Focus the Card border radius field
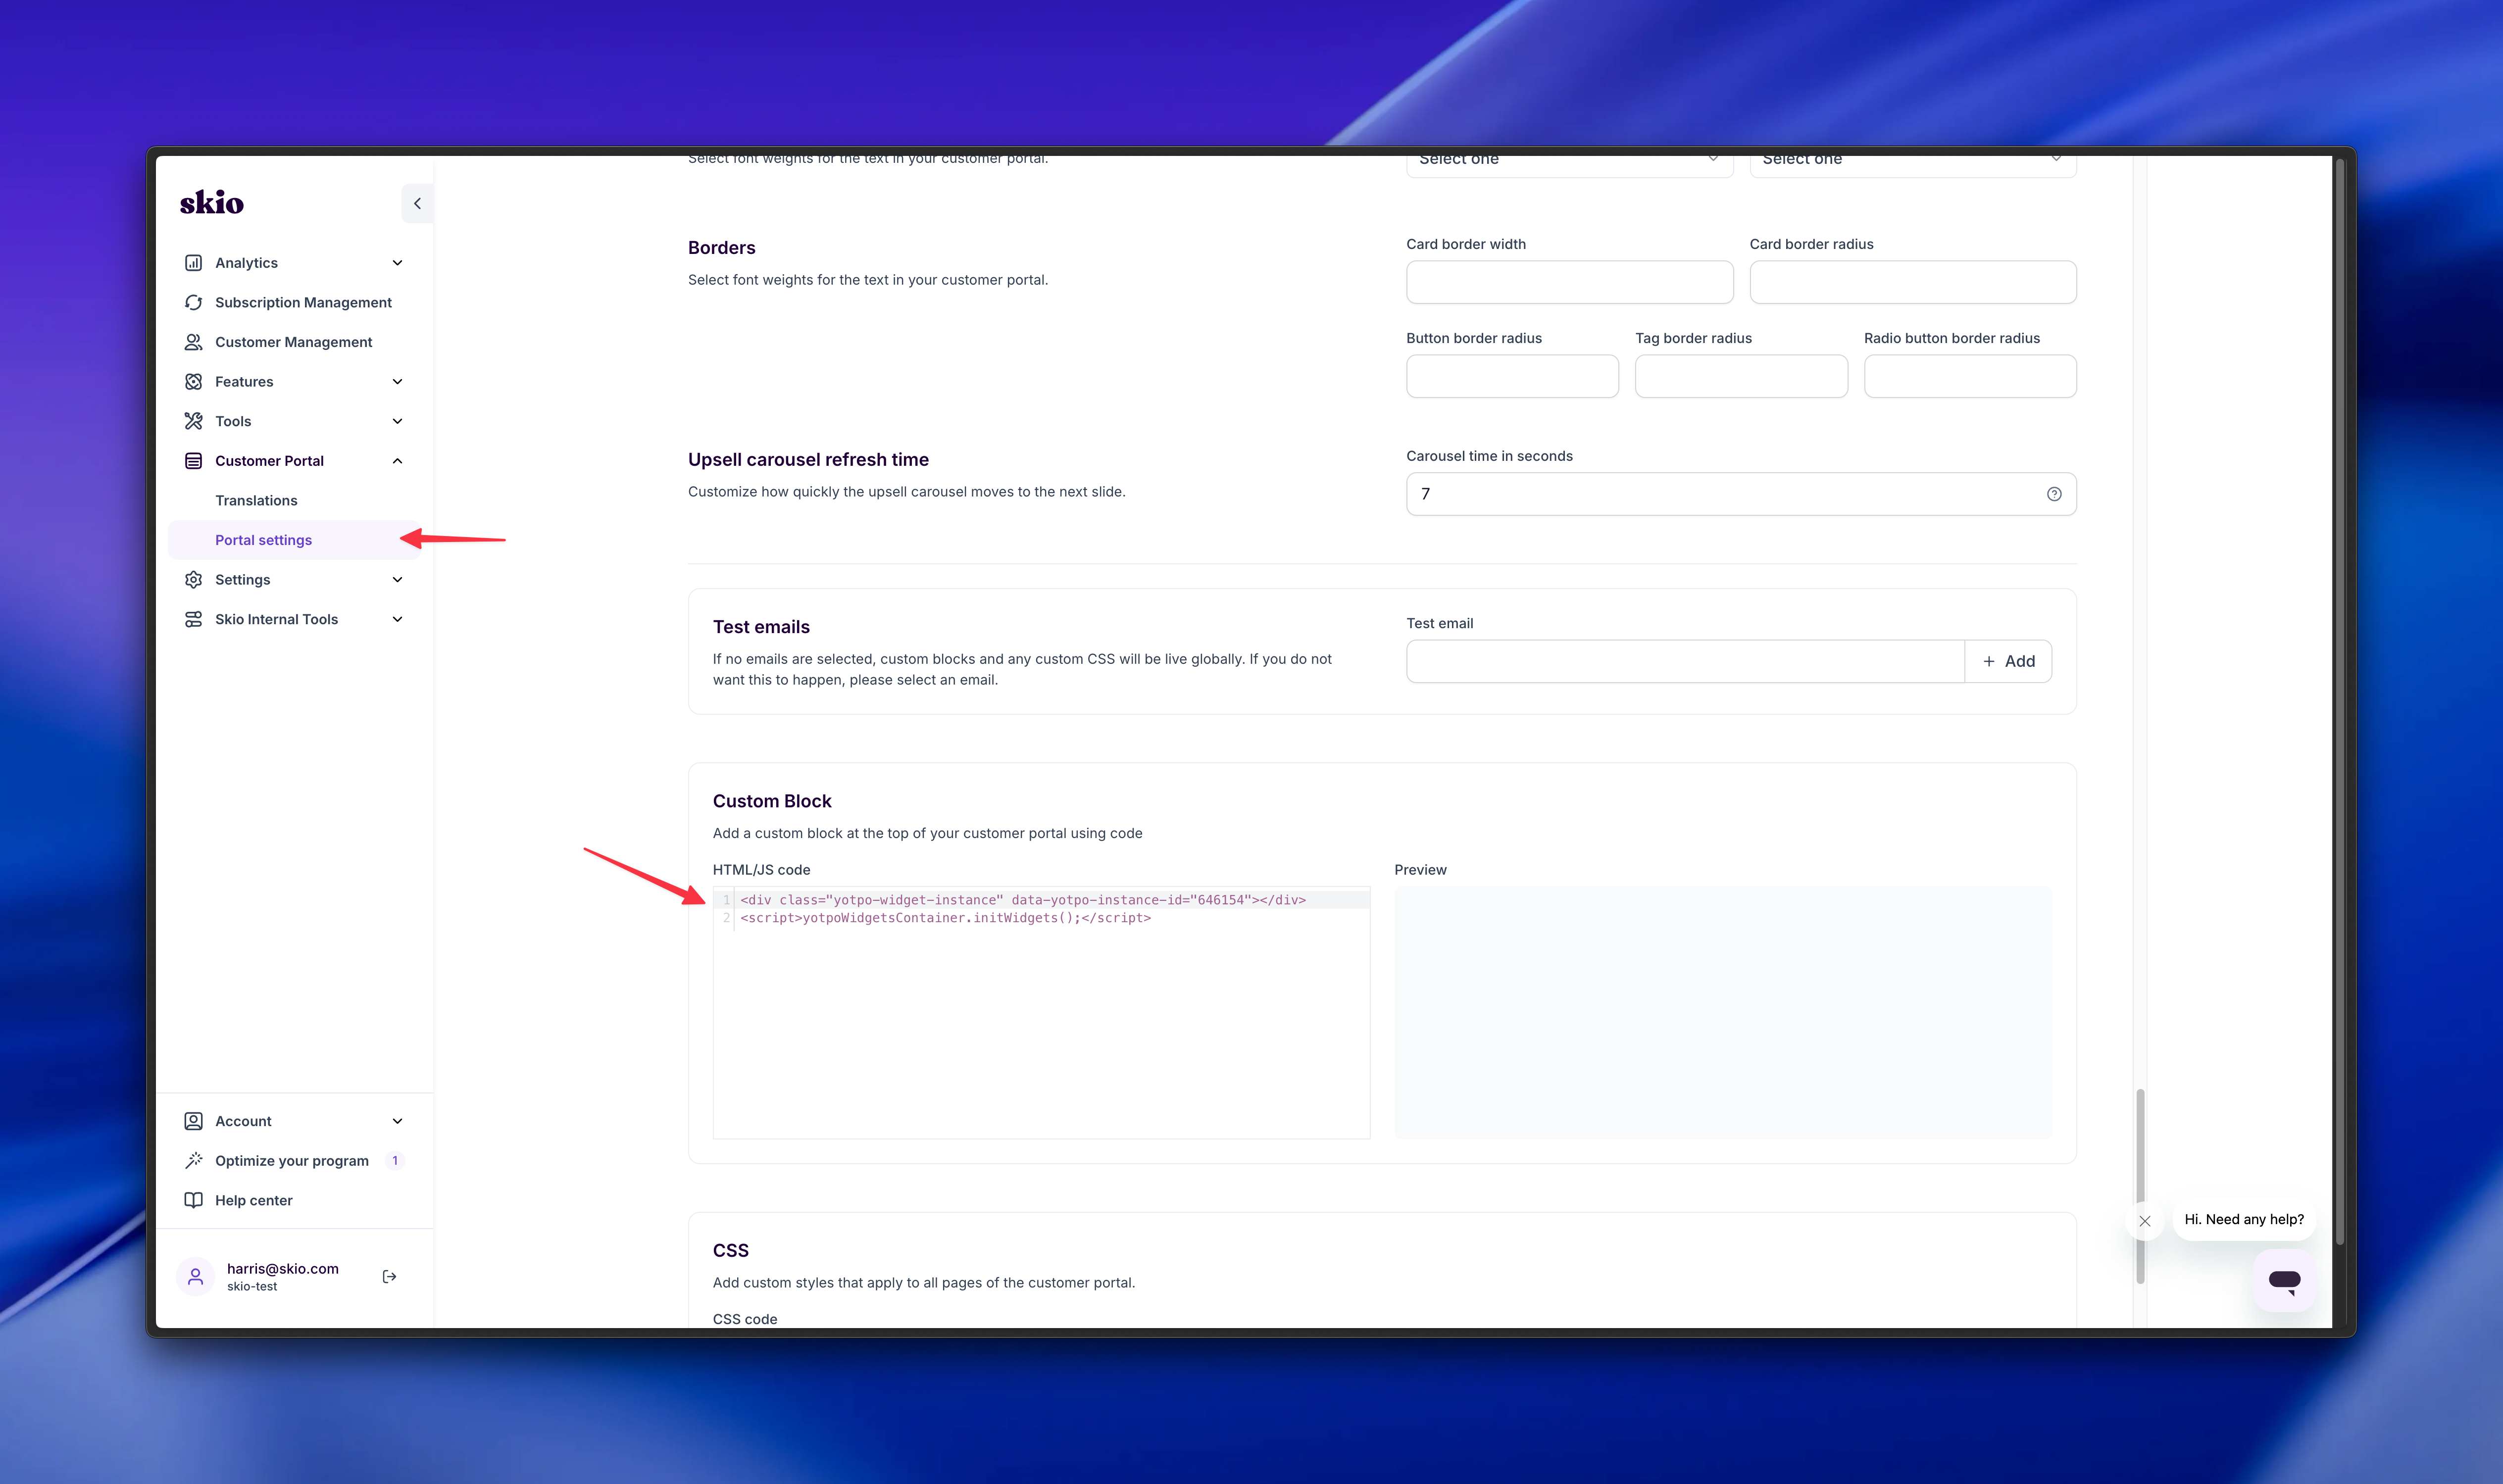2503x1484 pixels. click(1912, 282)
